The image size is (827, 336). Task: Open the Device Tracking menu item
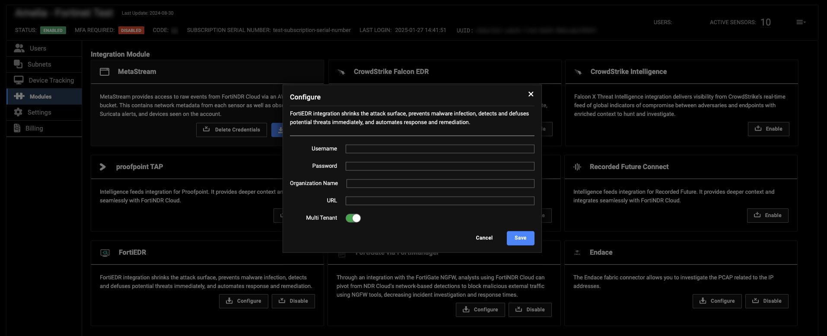[x=51, y=80]
